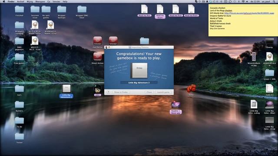Click 'World of Tanks' in the sticky note
The image size is (278, 156).
(216, 18)
